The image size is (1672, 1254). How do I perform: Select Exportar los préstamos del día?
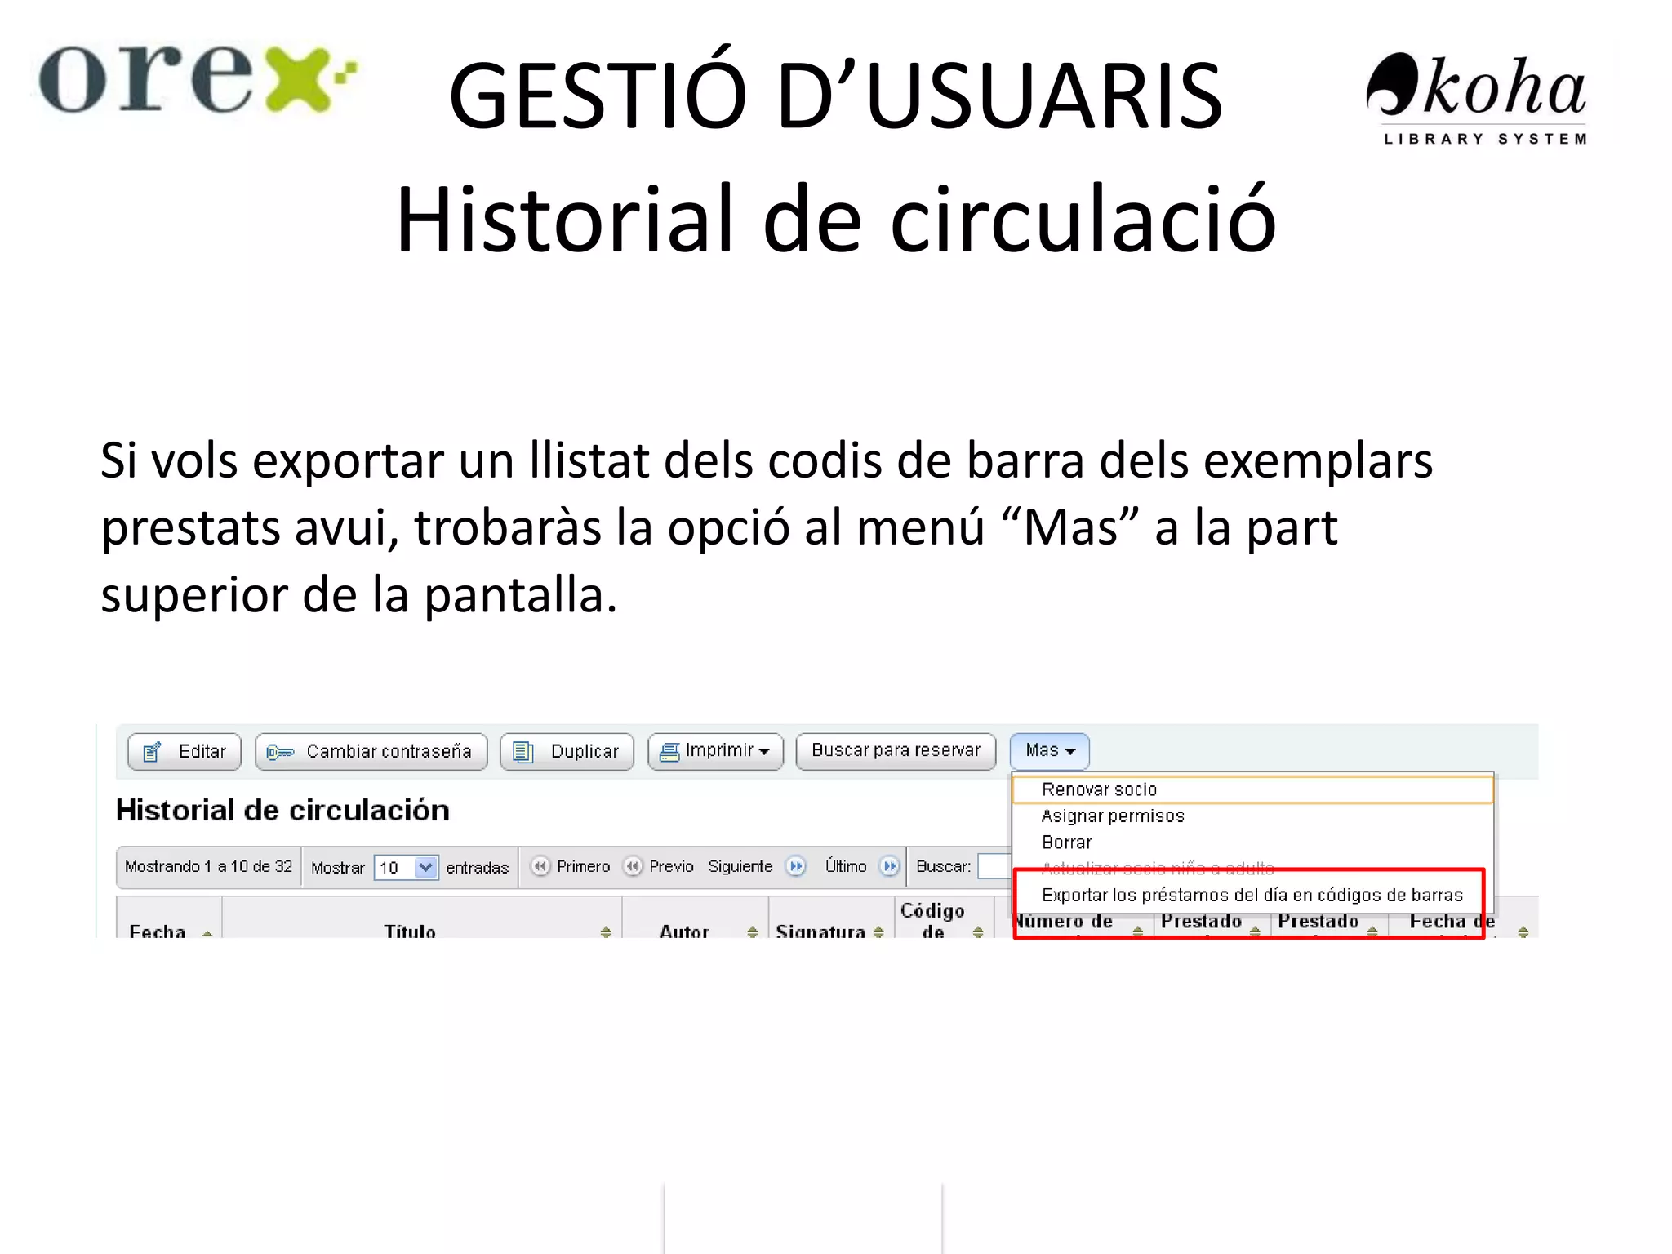pos(1252,895)
